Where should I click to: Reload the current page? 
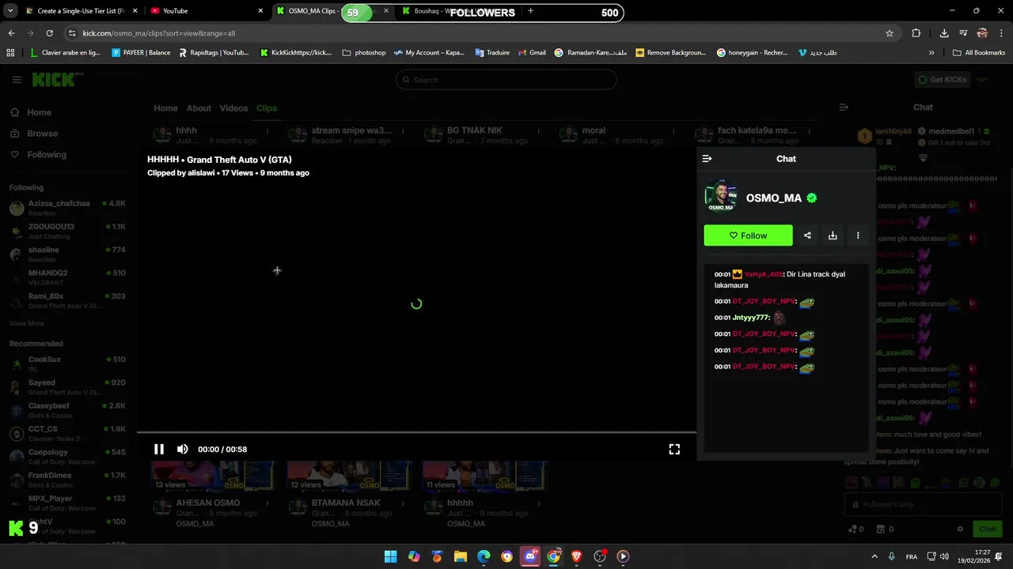pos(49,33)
